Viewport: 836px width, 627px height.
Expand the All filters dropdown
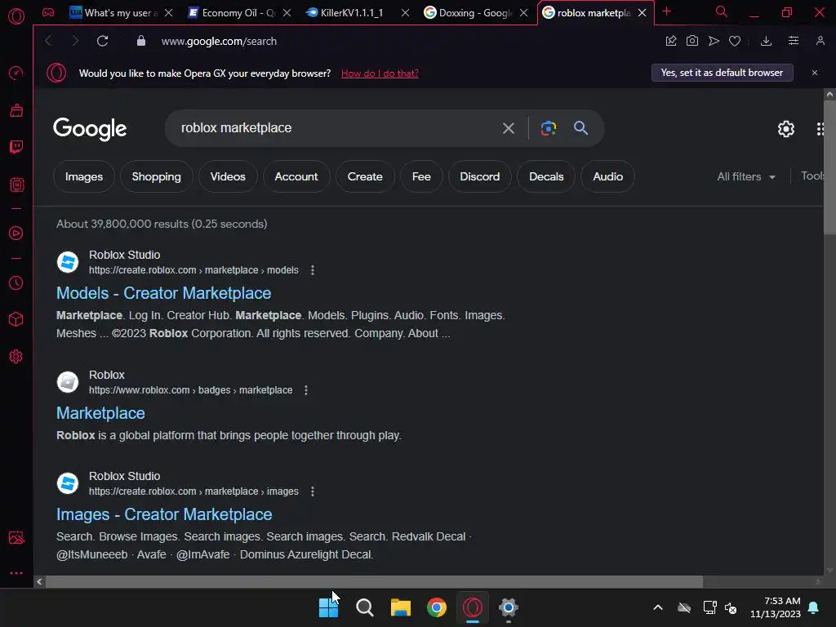[x=746, y=176]
